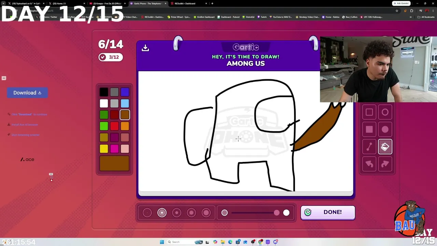This screenshot has width=437, height=246.
Task: Choose the brown color swatch
Action: tap(125, 115)
